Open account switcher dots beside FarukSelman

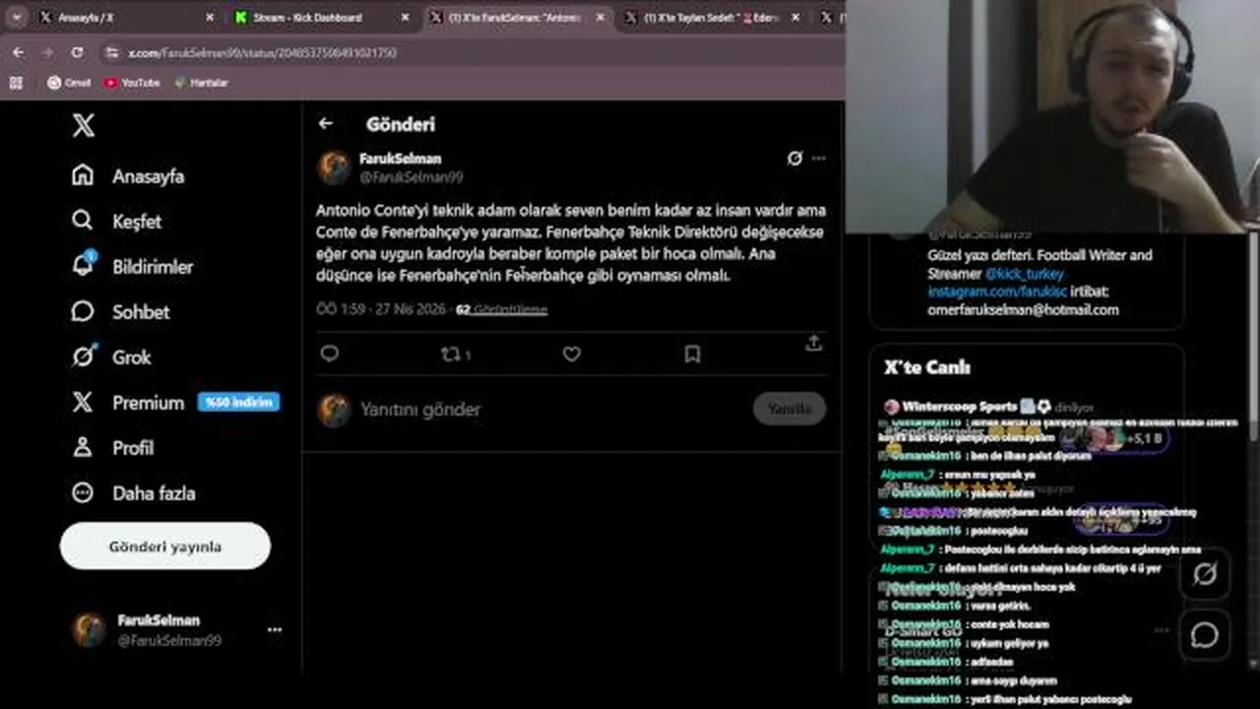275,629
